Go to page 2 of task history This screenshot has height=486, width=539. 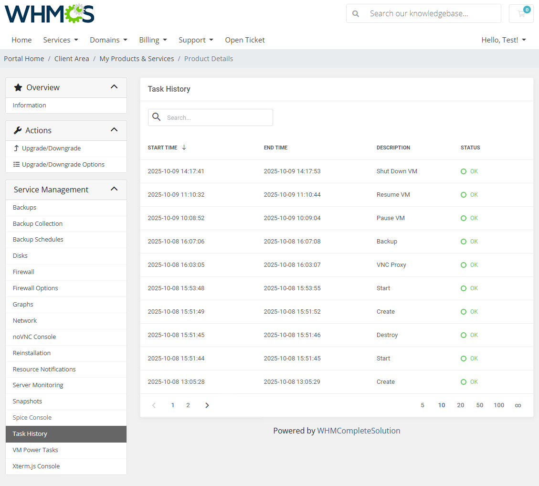(x=188, y=405)
